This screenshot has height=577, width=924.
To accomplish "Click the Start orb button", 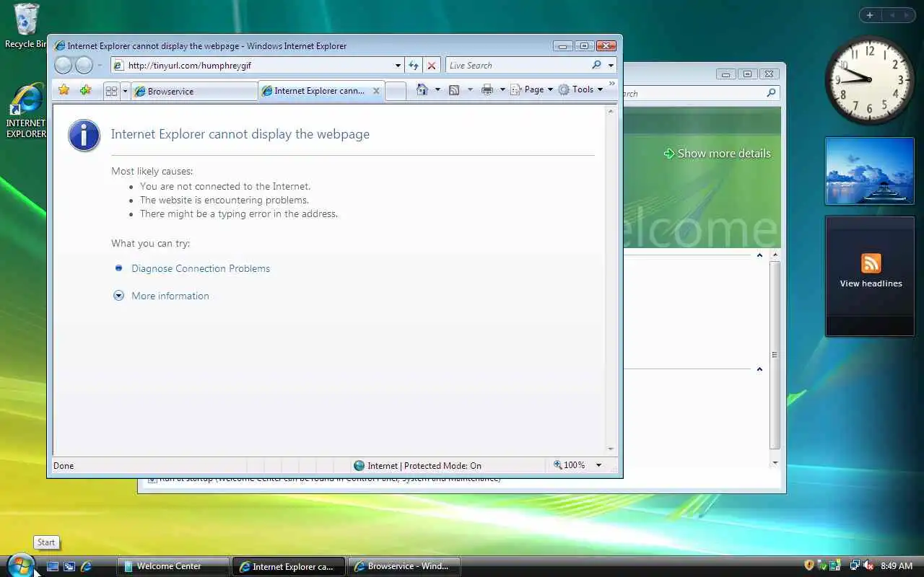I will (x=19, y=565).
